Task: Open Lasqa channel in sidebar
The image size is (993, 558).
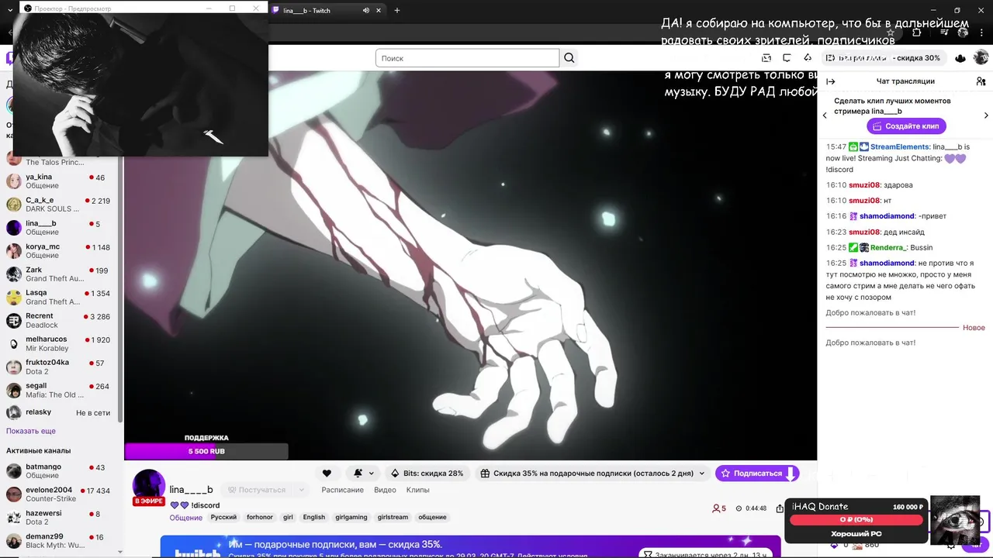Action: tap(61, 298)
